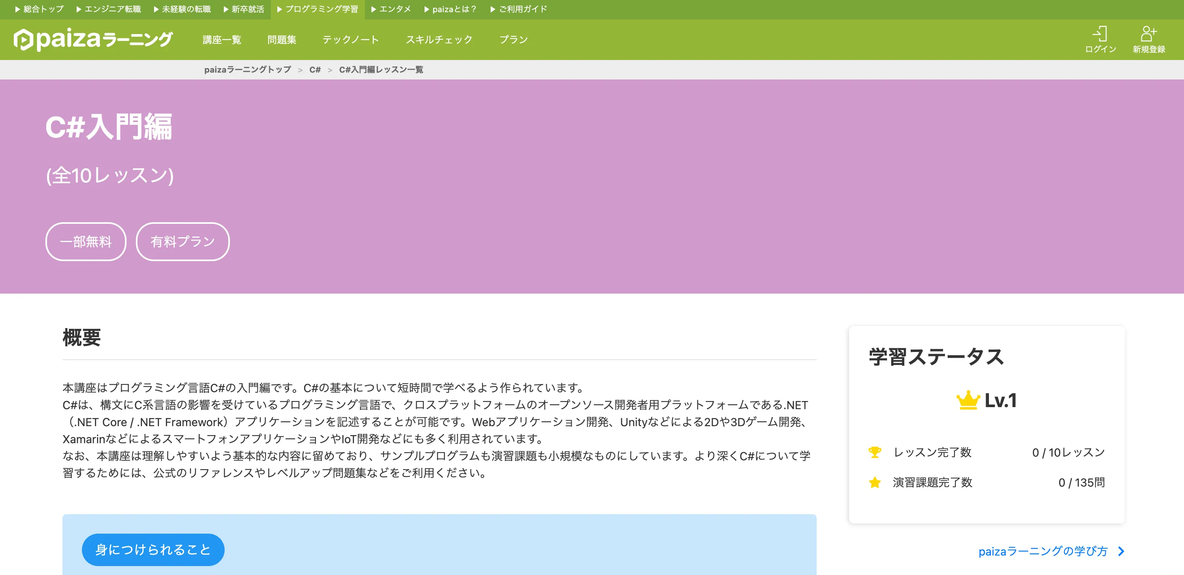Click 演習課題完了数 label
This screenshot has width=1184, height=575.
coord(932,483)
